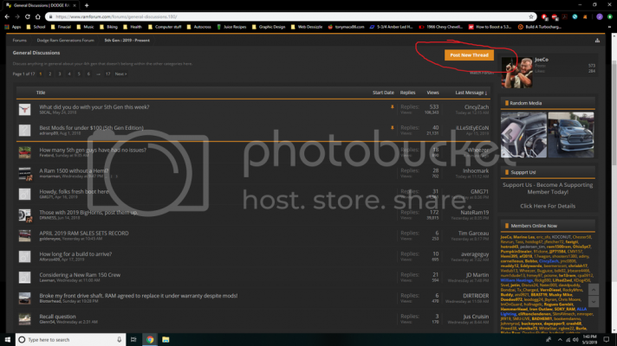Open File Explorer from the taskbar

click(x=166, y=339)
